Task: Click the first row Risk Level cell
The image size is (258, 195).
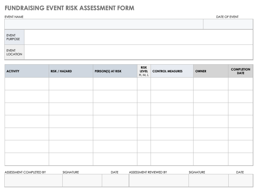Action: [144, 84]
